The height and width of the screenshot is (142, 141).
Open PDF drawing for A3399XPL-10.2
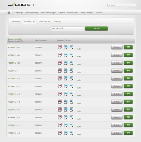pos(60,86)
